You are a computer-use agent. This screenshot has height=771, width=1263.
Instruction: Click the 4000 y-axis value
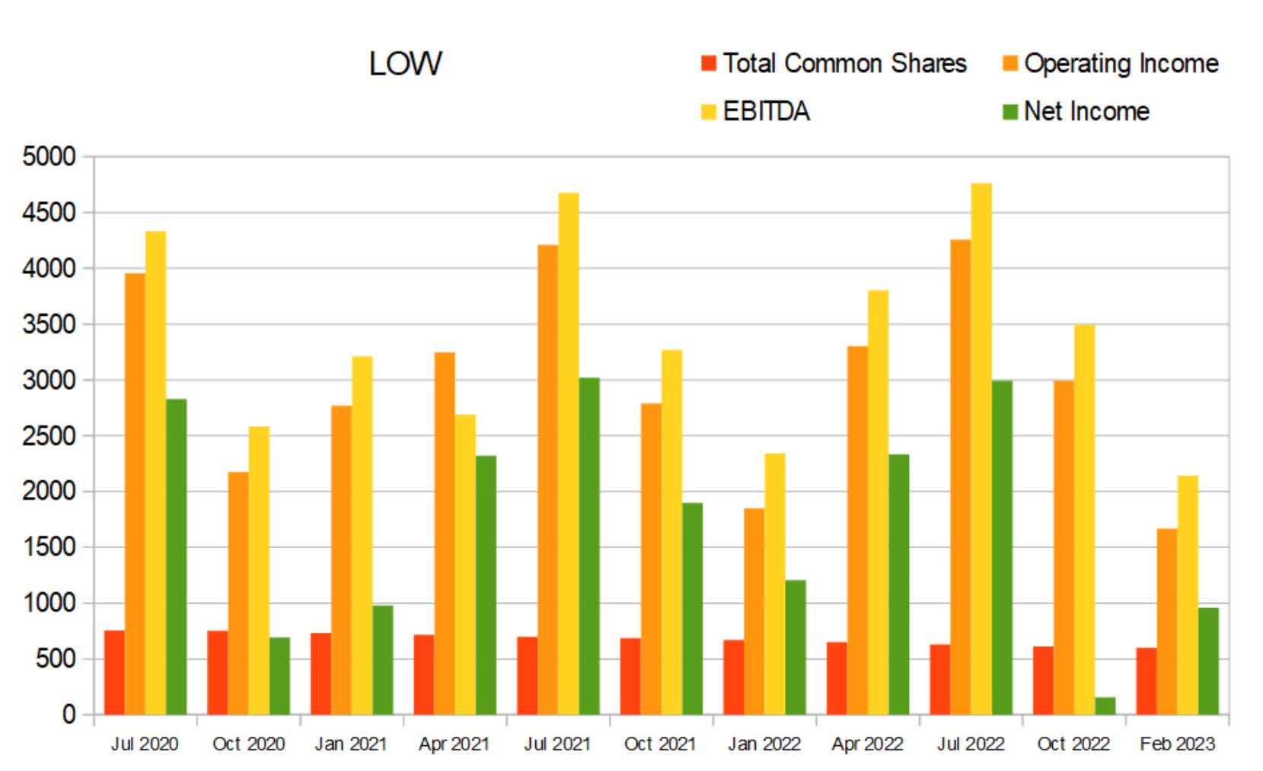click(x=49, y=269)
